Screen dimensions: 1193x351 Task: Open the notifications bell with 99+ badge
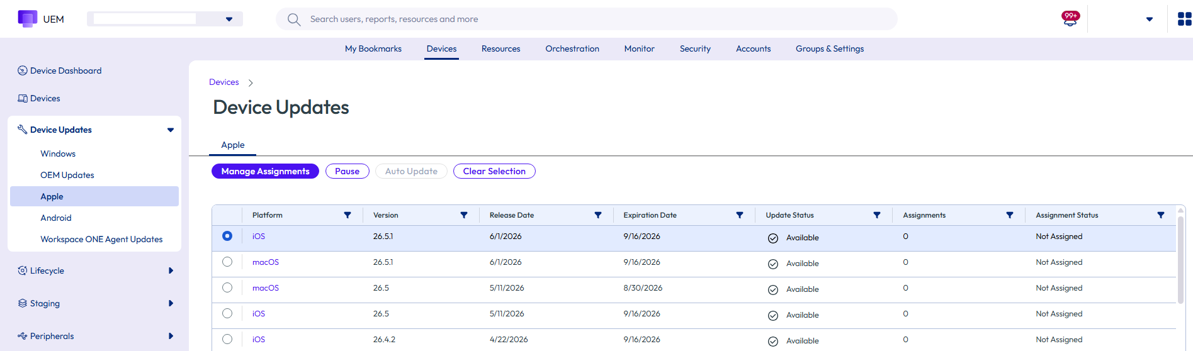point(1070,19)
